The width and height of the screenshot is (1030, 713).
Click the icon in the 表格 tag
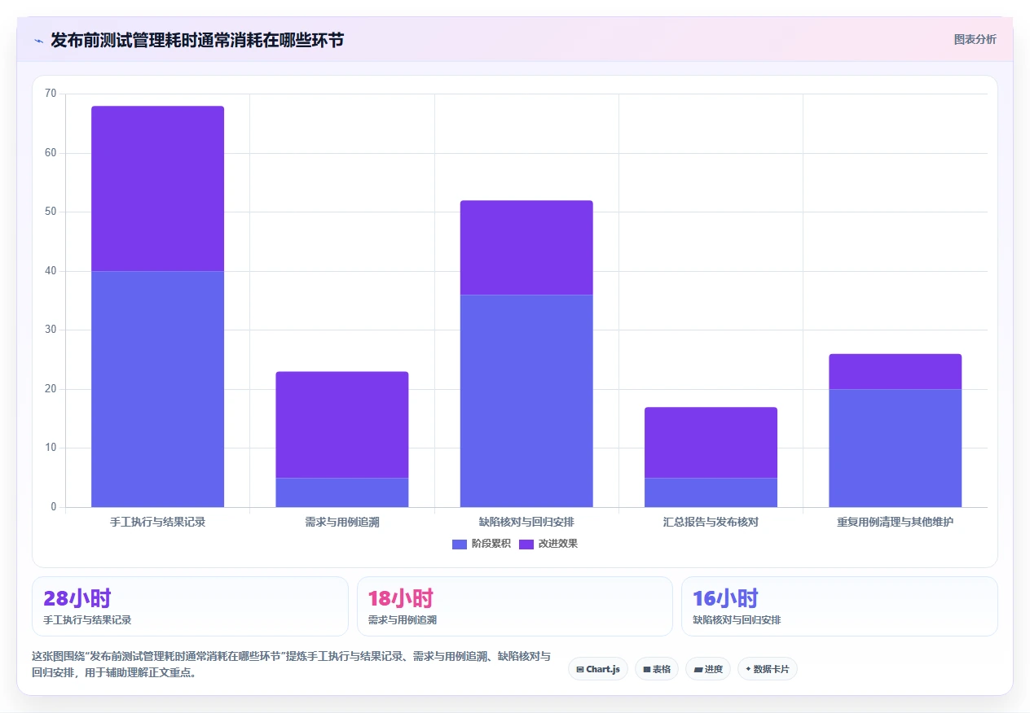pyautogui.click(x=647, y=669)
